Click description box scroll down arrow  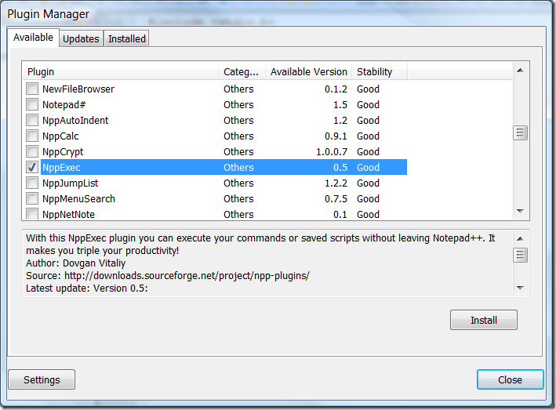pyautogui.click(x=520, y=288)
